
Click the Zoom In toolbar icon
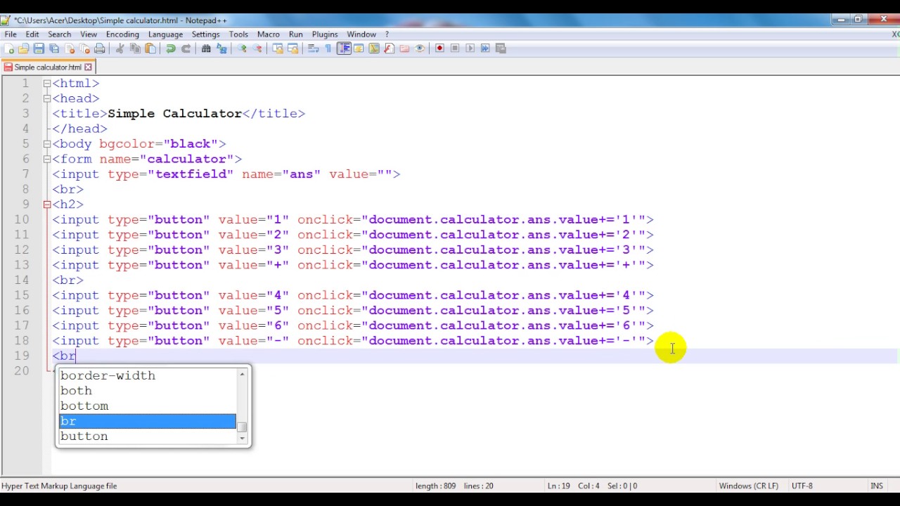tap(242, 48)
